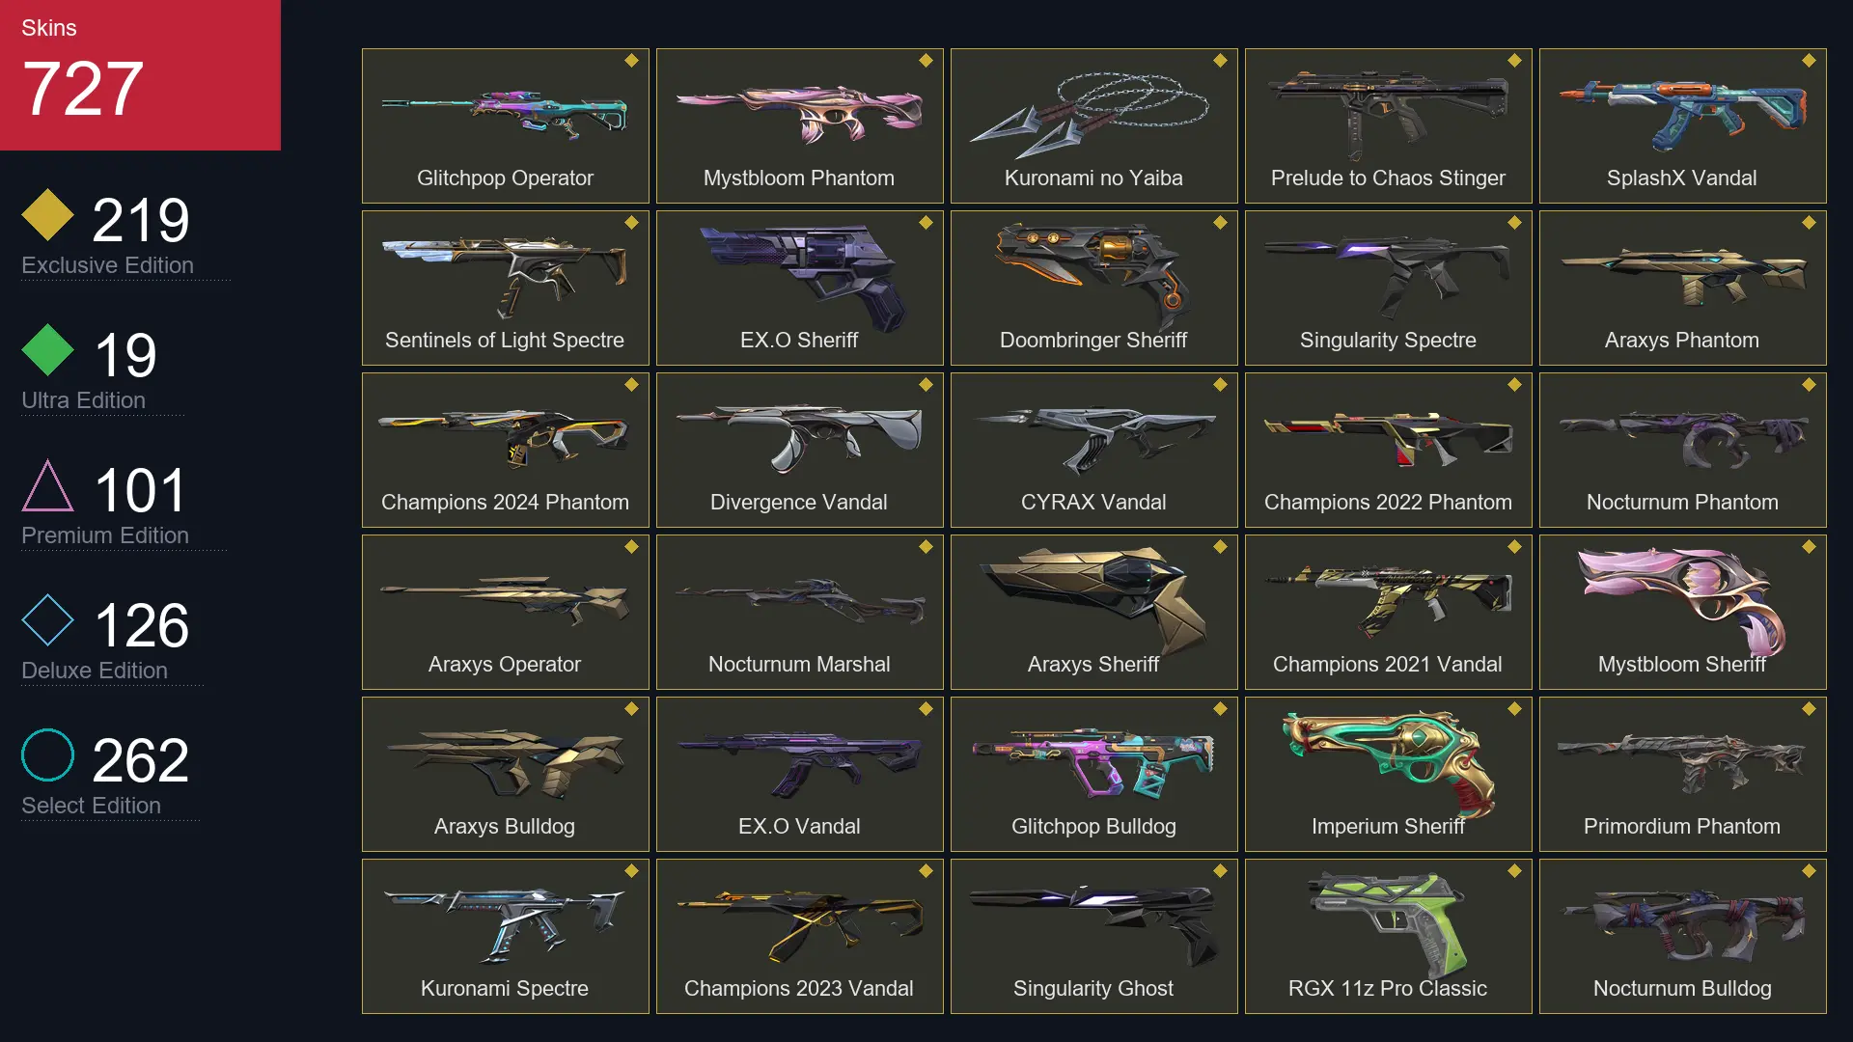Pick the Glitchpop Bulldog skin card

[1093, 774]
